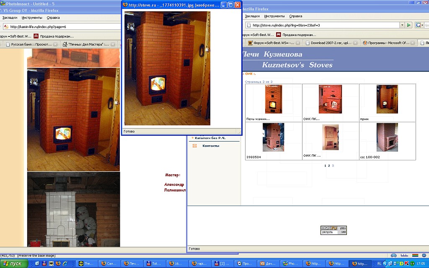
Task: Open the address bar history dropdown arrow
Action: 402,25
